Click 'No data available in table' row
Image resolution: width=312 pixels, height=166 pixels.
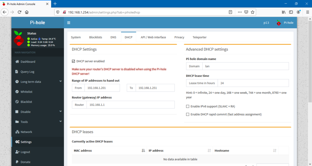(x=180, y=159)
